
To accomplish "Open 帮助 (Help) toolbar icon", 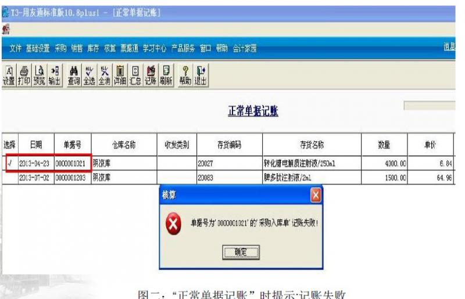I will (x=185, y=75).
